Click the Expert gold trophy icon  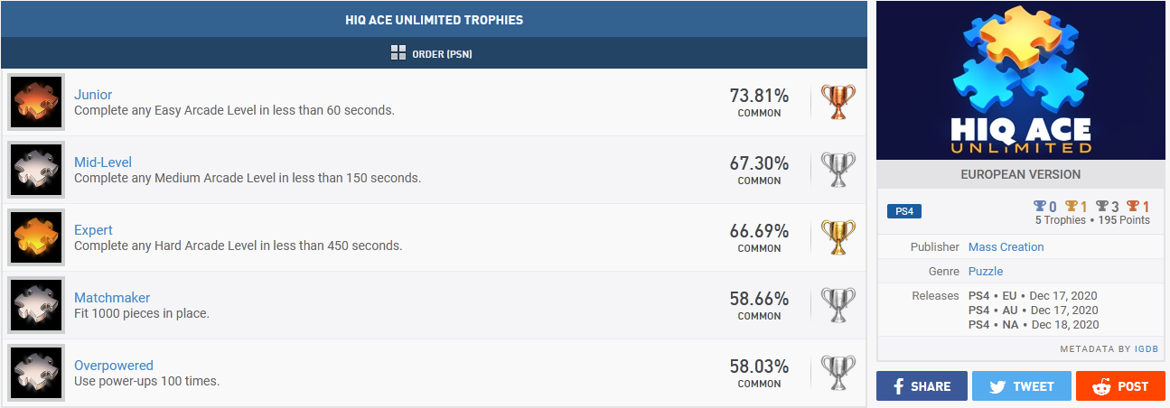click(838, 237)
